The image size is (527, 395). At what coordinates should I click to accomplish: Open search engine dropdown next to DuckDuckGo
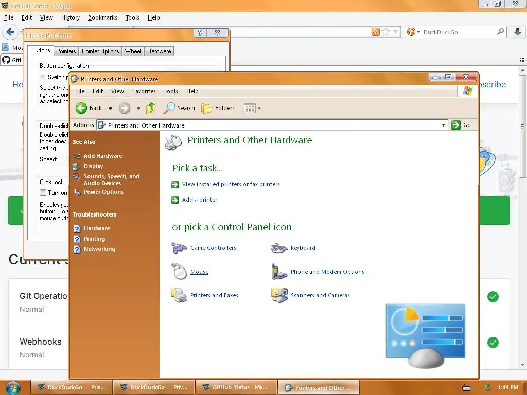click(418, 32)
